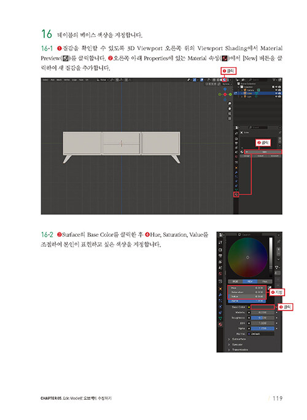Click the New material button

click(263, 152)
